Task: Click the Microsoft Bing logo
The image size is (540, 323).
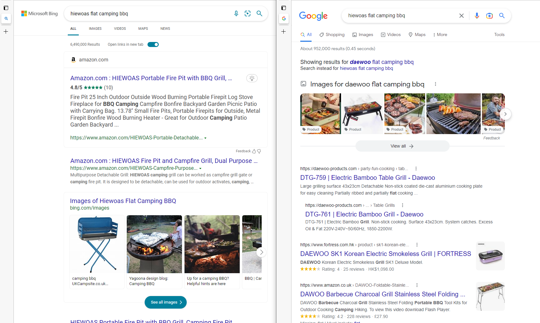Action: coord(39,13)
